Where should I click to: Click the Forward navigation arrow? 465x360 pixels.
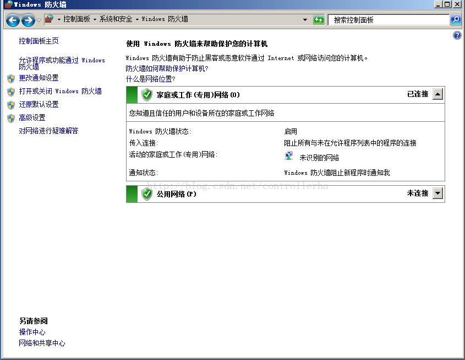click(x=28, y=20)
